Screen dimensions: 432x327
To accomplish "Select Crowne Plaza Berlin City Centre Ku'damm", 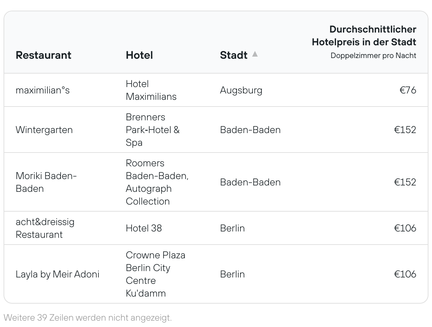I will (156, 274).
